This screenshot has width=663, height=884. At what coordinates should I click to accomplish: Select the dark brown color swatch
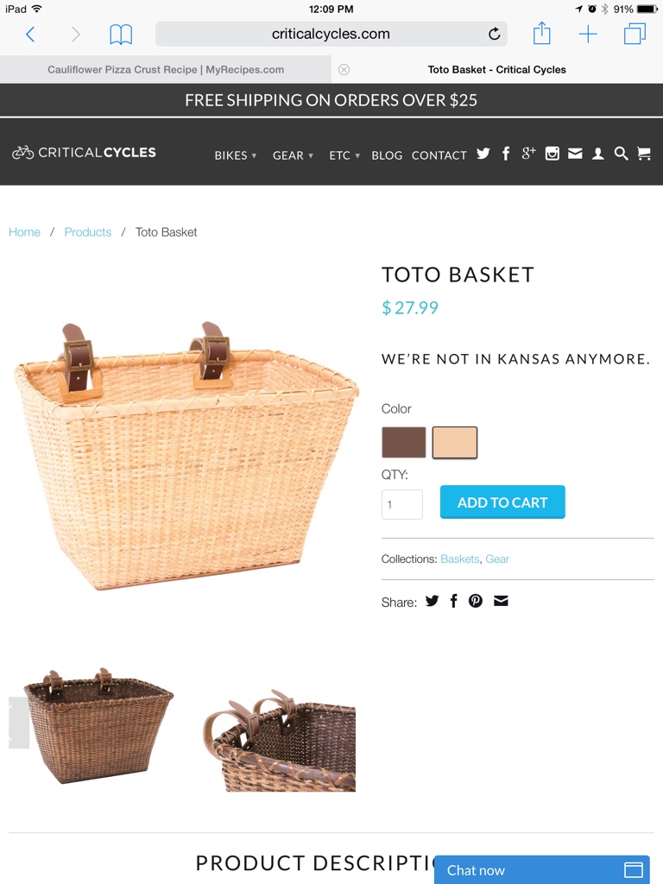404,442
